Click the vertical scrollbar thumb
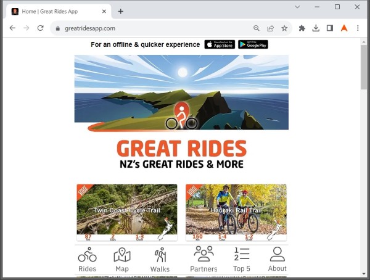Screen dimensions: 370x280 click(x=364, y=67)
